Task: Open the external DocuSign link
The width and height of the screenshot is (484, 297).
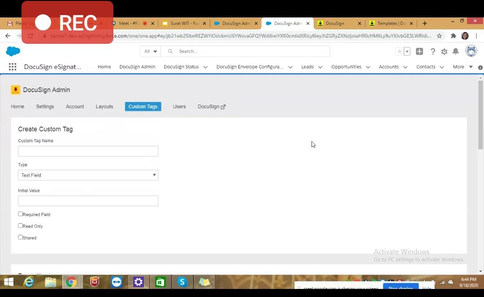Action: 212,106
